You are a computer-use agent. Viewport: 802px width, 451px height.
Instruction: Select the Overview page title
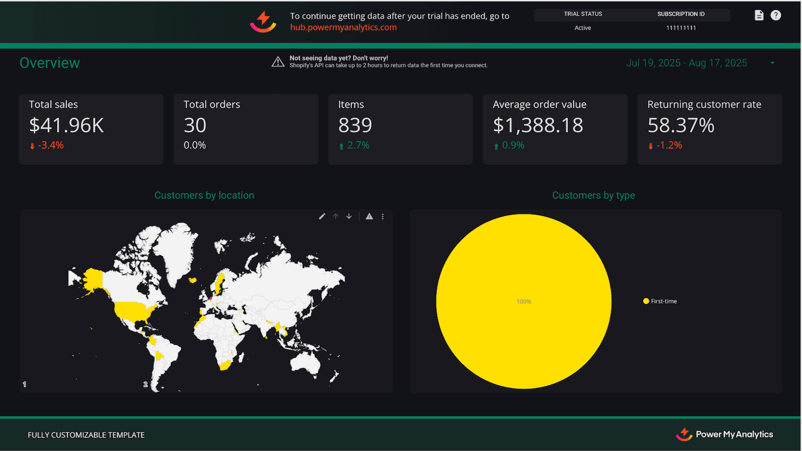click(49, 63)
